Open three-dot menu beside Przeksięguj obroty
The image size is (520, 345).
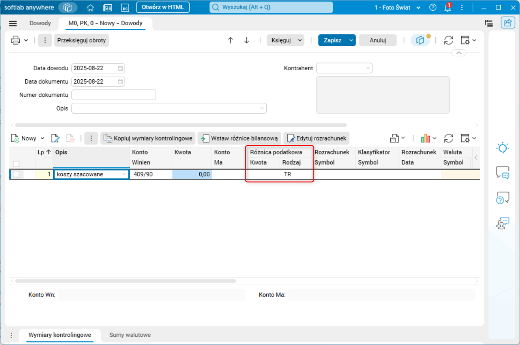coord(45,40)
